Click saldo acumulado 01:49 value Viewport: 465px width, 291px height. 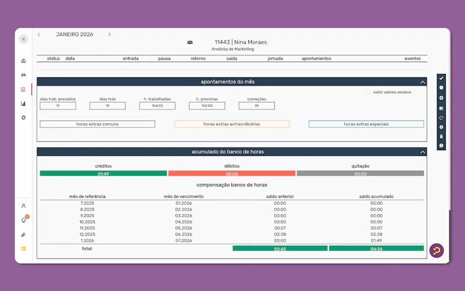pos(376,240)
